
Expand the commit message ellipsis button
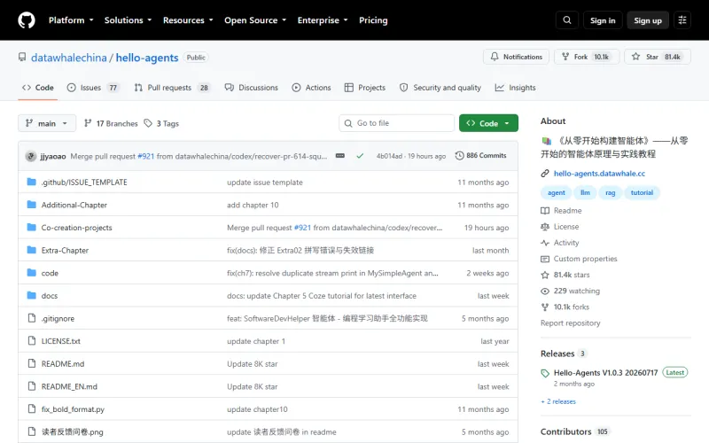(x=340, y=156)
